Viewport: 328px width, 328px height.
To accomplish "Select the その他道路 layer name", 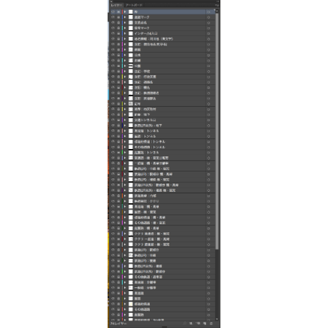I will (x=142, y=309).
